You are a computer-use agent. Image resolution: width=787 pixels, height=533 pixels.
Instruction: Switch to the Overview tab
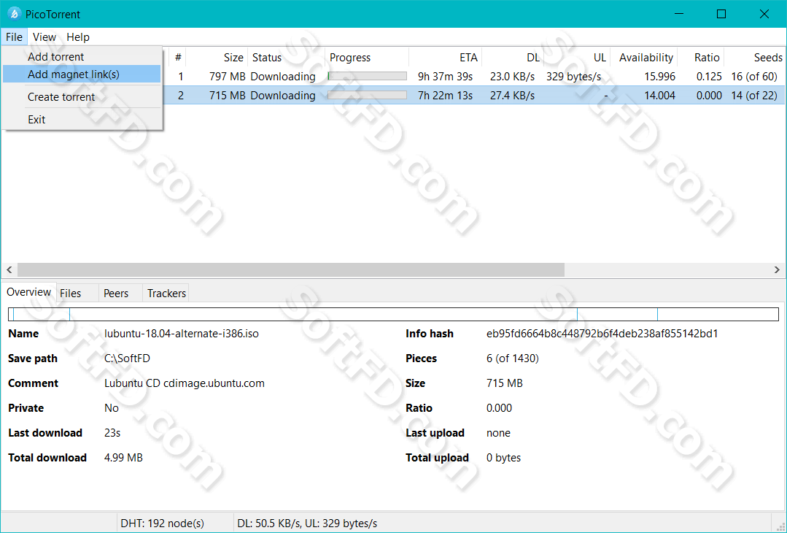point(28,292)
